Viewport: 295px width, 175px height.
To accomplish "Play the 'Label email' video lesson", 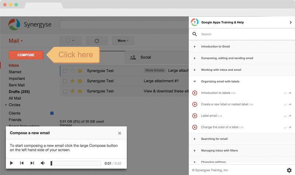I will tap(195, 116).
